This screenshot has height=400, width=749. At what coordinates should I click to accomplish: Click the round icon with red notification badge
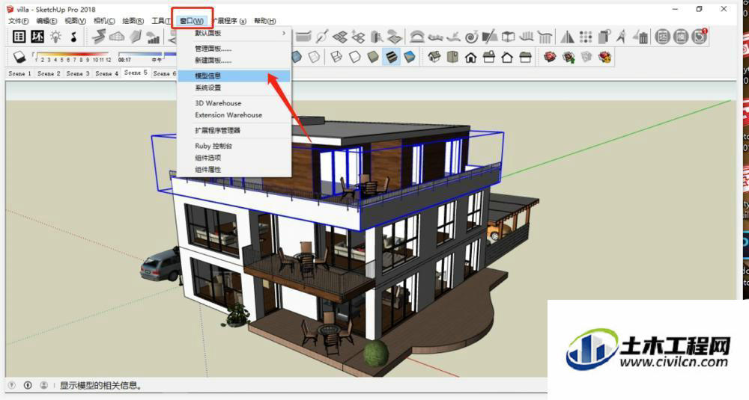(700, 36)
